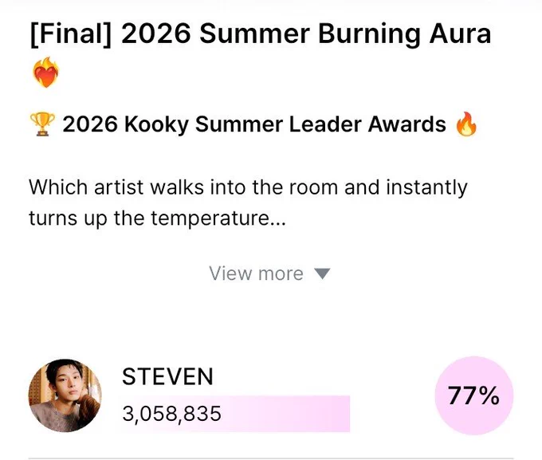This screenshot has width=542, height=460.
Task: Click the View more down arrow
Action: (322, 273)
